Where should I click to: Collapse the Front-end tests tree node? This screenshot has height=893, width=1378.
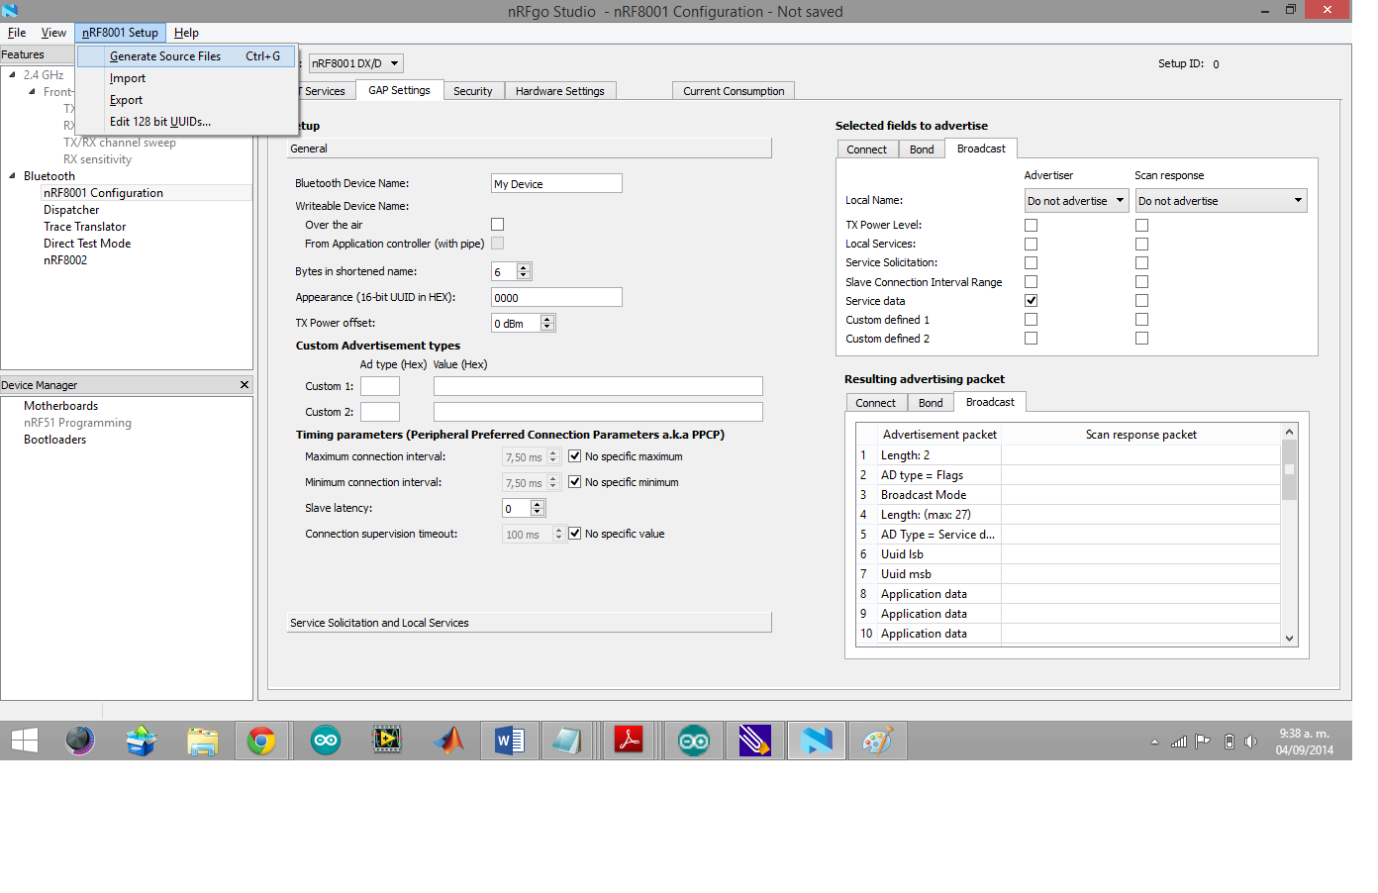32,91
